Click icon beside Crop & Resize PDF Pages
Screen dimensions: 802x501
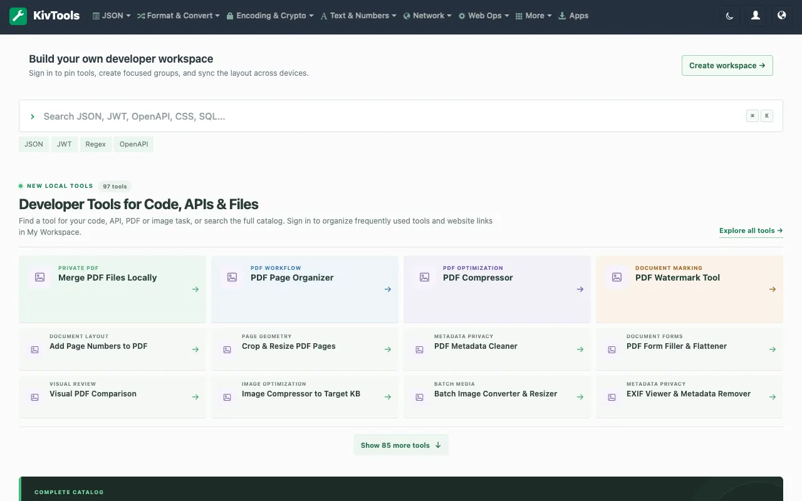(x=227, y=349)
